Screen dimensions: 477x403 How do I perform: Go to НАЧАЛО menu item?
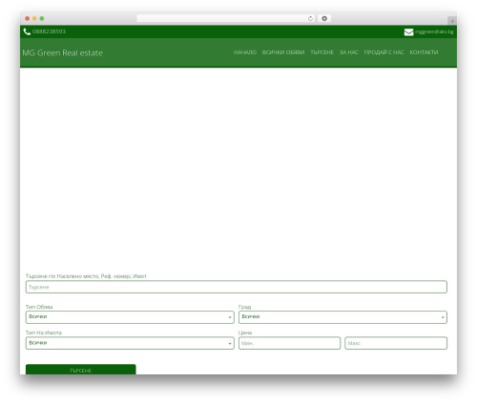[x=245, y=52]
